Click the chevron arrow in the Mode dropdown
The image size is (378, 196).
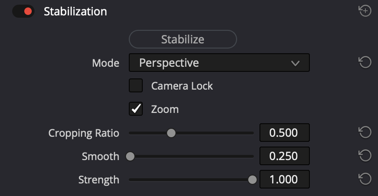pyautogui.click(x=295, y=63)
